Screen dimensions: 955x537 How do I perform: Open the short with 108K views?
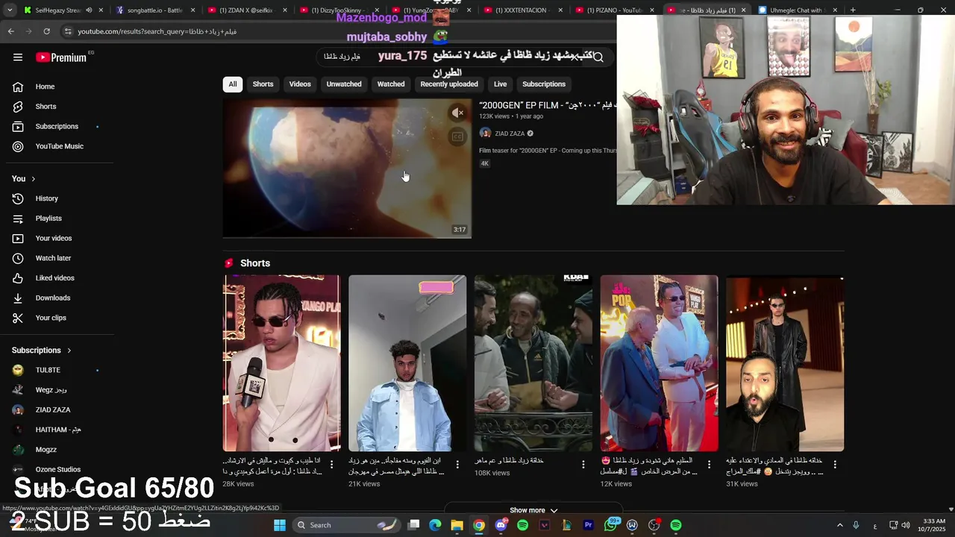533,363
